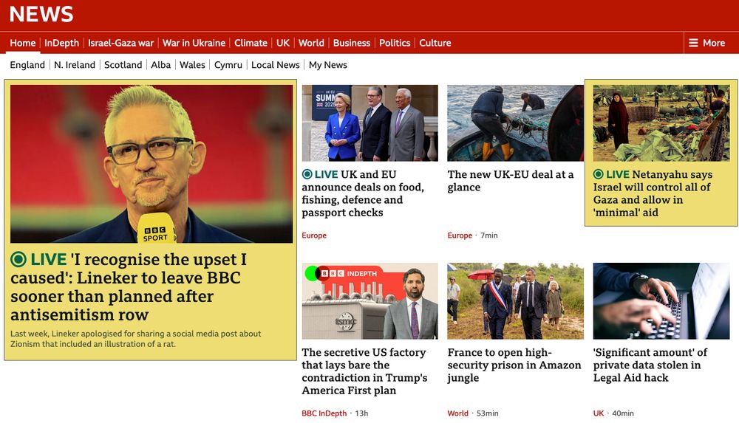Open Local News
This screenshot has height=423, width=739.
(275, 65)
